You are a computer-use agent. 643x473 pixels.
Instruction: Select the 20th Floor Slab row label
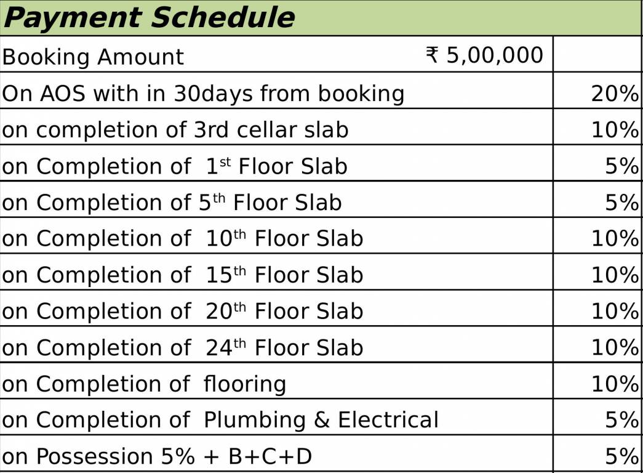coord(182,312)
